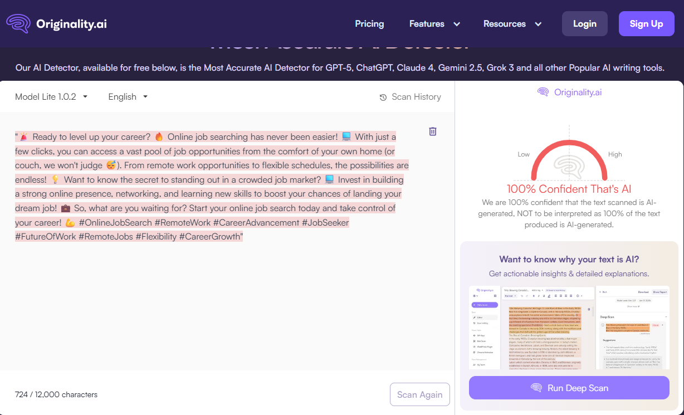Click 'Want to know why your text is AI?'
This screenshot has width=684, height=415.
tap(569, 259)
